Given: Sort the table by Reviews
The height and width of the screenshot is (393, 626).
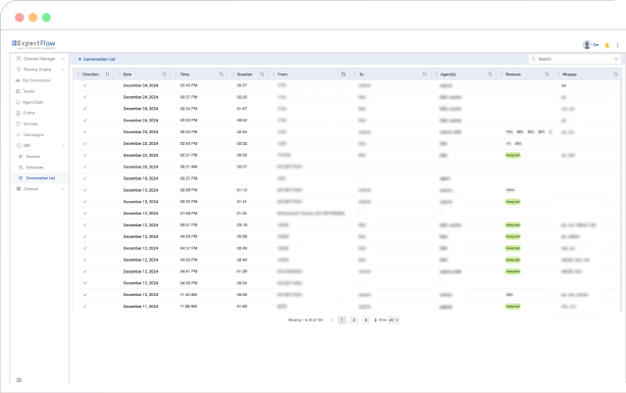Looking at the screenshot, I should [547, 74].
